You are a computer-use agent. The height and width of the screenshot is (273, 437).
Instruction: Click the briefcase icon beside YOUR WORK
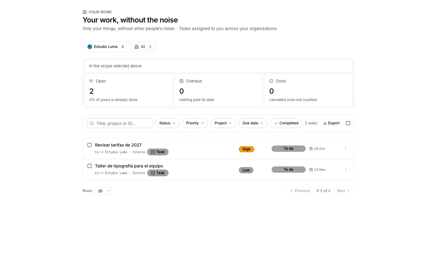coord(85,12)
